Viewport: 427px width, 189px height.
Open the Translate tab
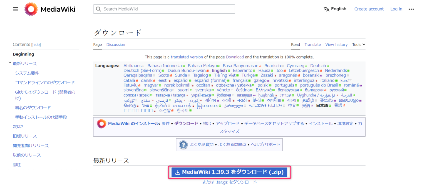pos(313,44)
